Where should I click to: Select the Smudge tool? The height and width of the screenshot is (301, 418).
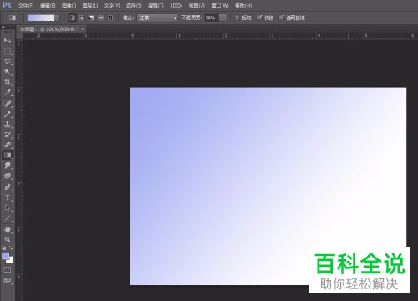pos(8,166)
